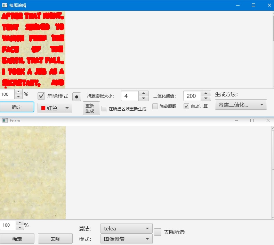Uncheck the 自动计算 checkbox
274x245 pixels.
pyautogui.click(x=186, y=106)
